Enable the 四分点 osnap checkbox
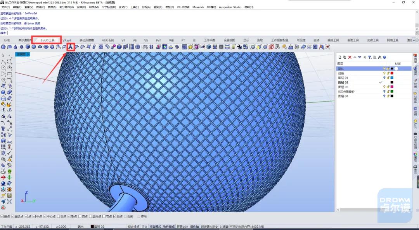The height and width of the screenshot is (230, 419). click(90, 216)
